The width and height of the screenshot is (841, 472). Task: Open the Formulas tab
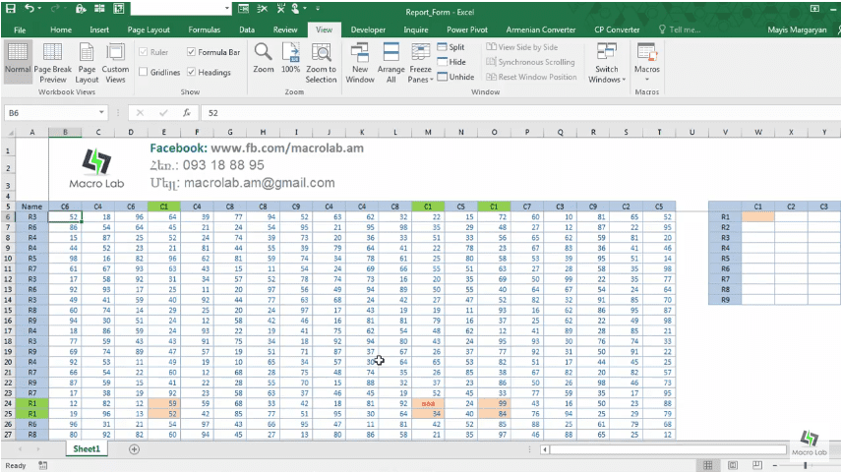(x=205, y=29)
